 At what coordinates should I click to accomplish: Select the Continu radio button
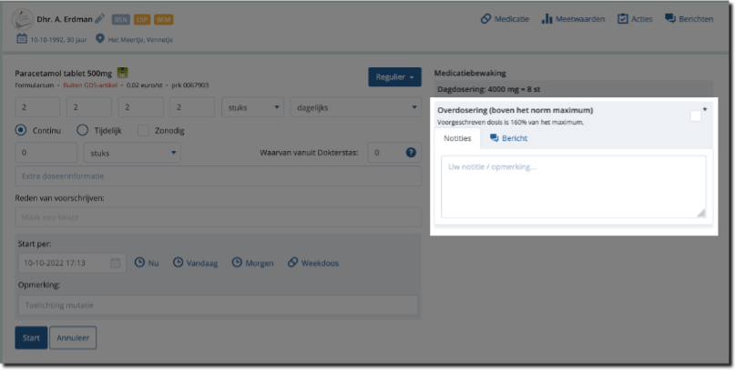[x=22, y=130]
